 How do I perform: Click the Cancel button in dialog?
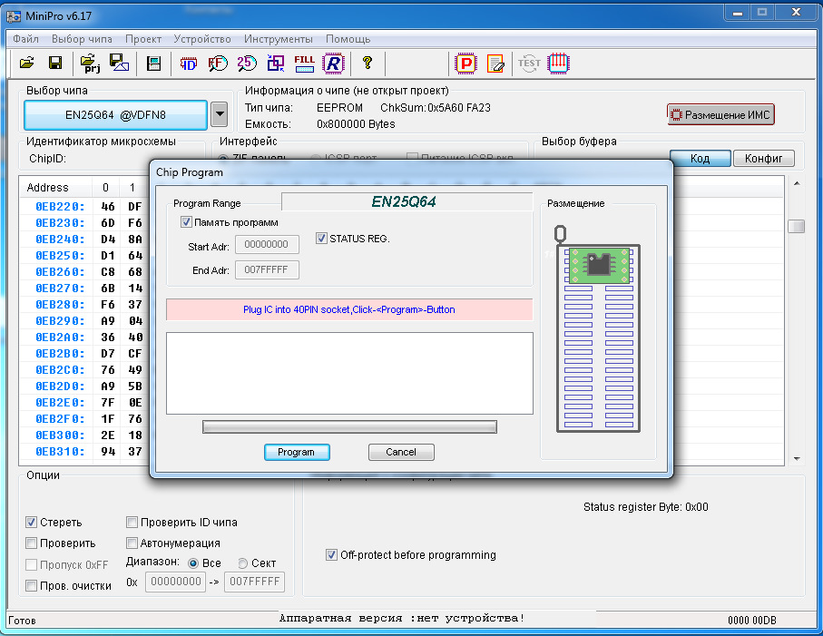pos(401,452)
